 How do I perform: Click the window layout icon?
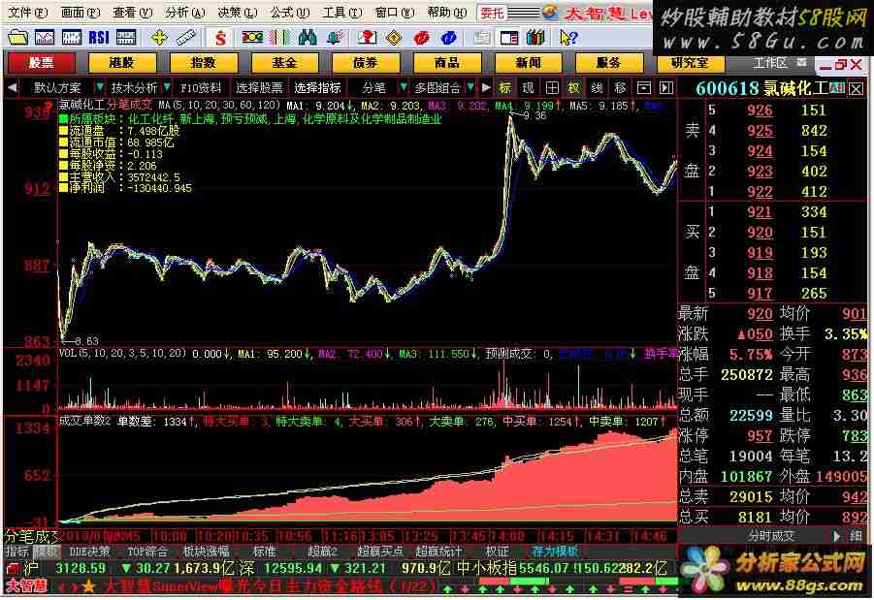(509, 38)
